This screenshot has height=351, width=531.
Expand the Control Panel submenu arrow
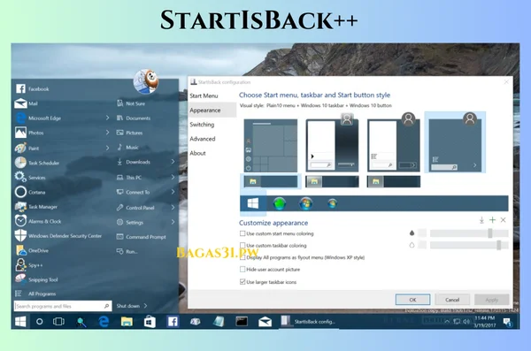coord(173,207)
